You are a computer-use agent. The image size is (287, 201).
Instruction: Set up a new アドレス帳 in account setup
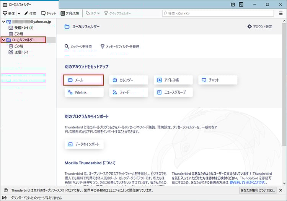173,80
